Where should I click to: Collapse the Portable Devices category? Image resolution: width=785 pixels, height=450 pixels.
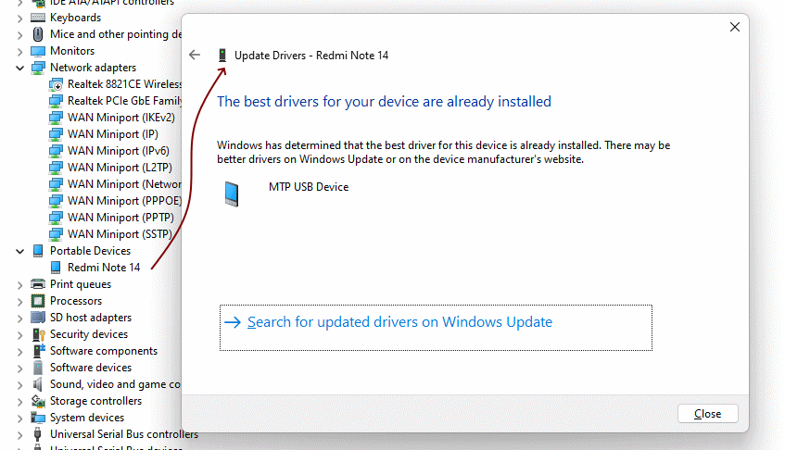[x=19, y=252]
